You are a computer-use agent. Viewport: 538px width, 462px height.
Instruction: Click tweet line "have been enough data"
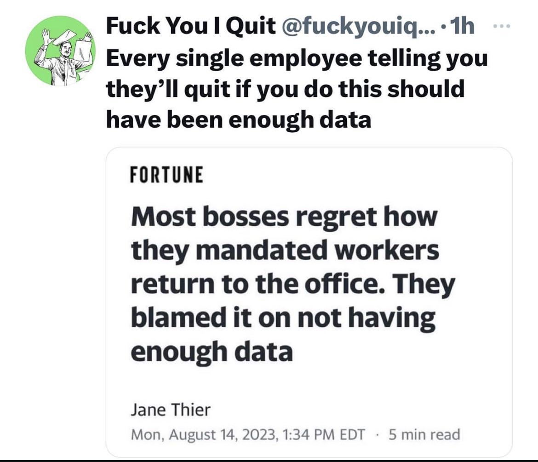(x=238, y=119)
